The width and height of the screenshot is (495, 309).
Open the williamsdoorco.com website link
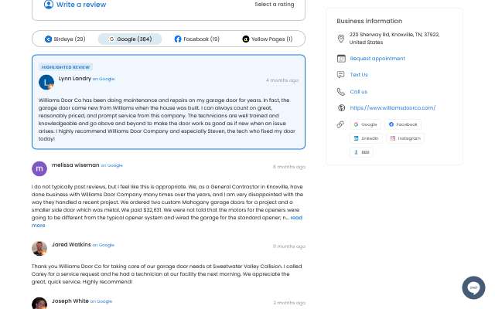(x=392, y=108)
